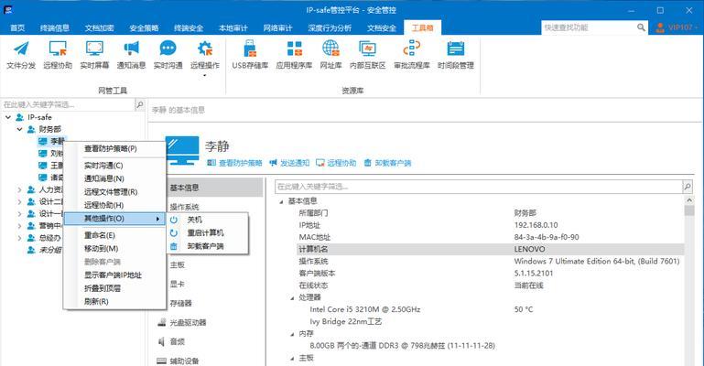The image size is (704, 366).
Task: Click the details list scrollbar up arrow
Action: (689, 200)
